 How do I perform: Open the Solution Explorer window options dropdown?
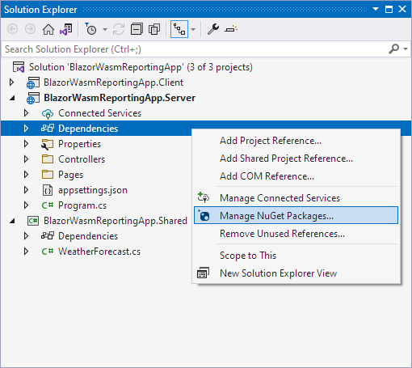pos(376,9)
